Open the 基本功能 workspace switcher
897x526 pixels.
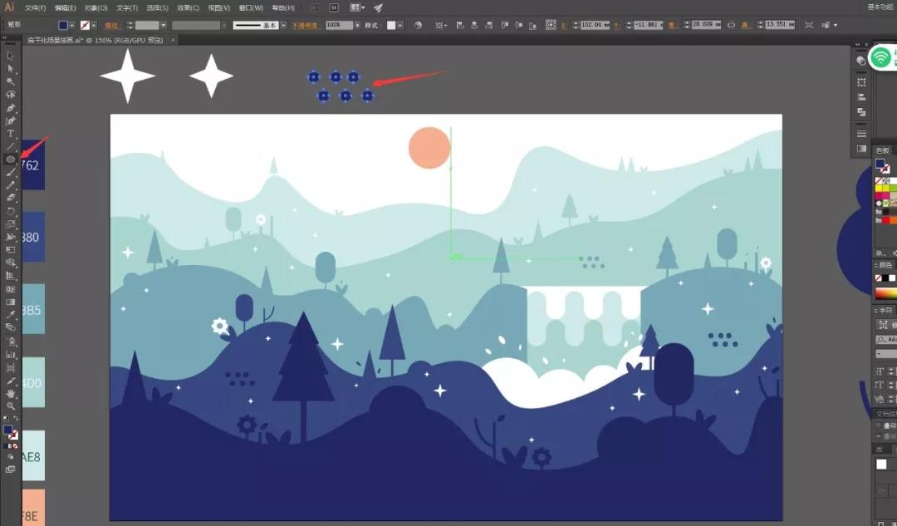click(879, 7)
